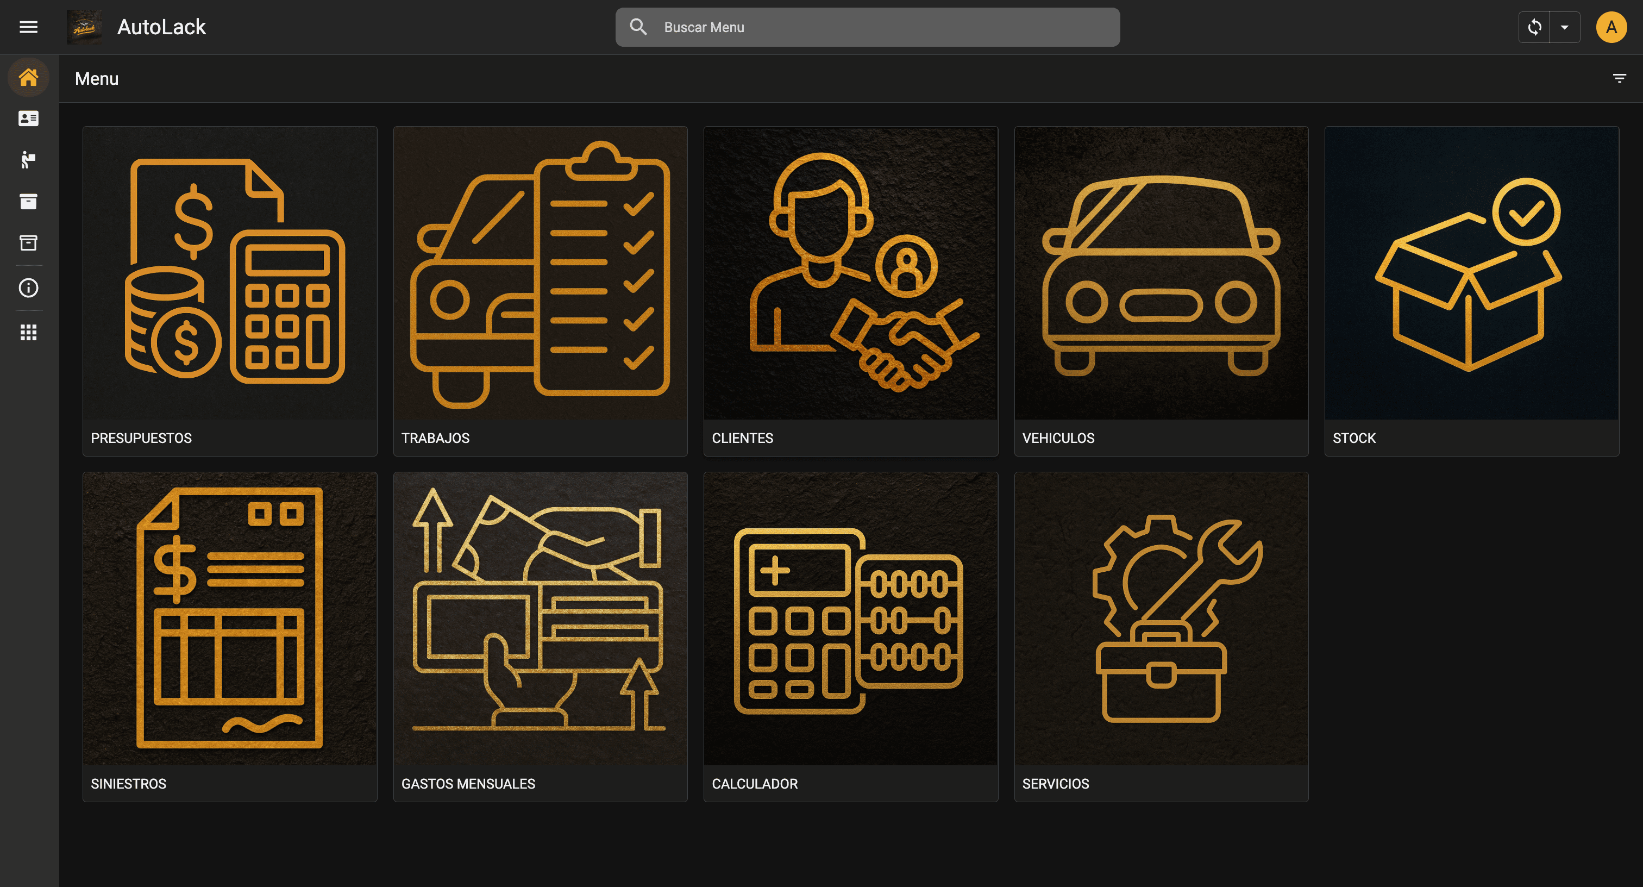The width and height of the screenshot is (1643, 887).
Task: Open the Stock box card image
Action: [x=1471, y=273]
